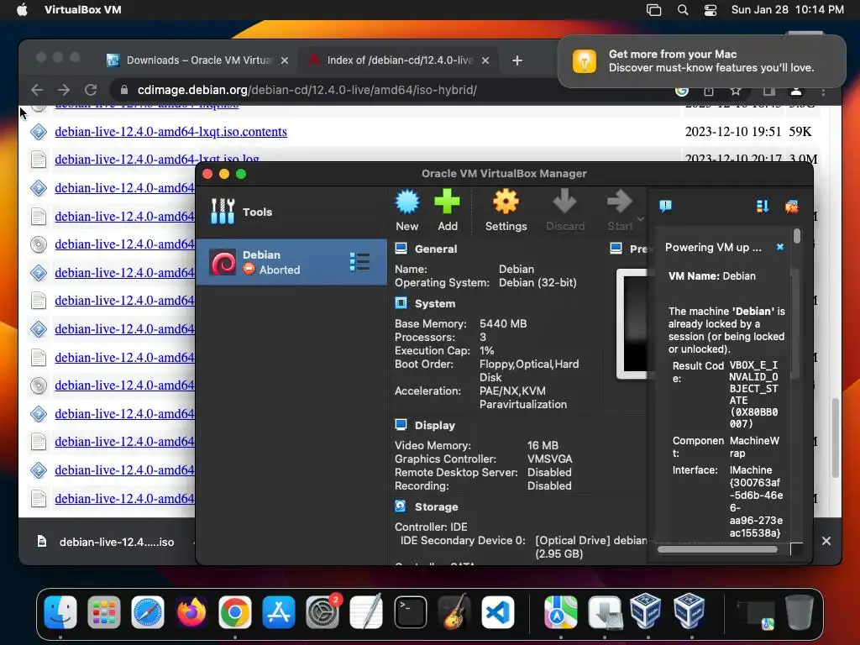The image size is (860, 645).
Task: Click the notification panel vertical scrollbar
Action: (x=797, y=236)
